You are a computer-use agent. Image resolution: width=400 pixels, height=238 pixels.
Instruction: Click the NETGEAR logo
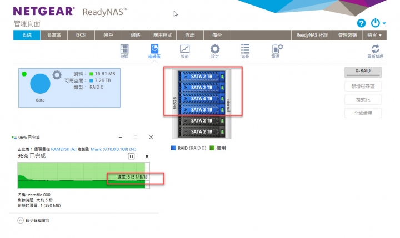(44, 11)
